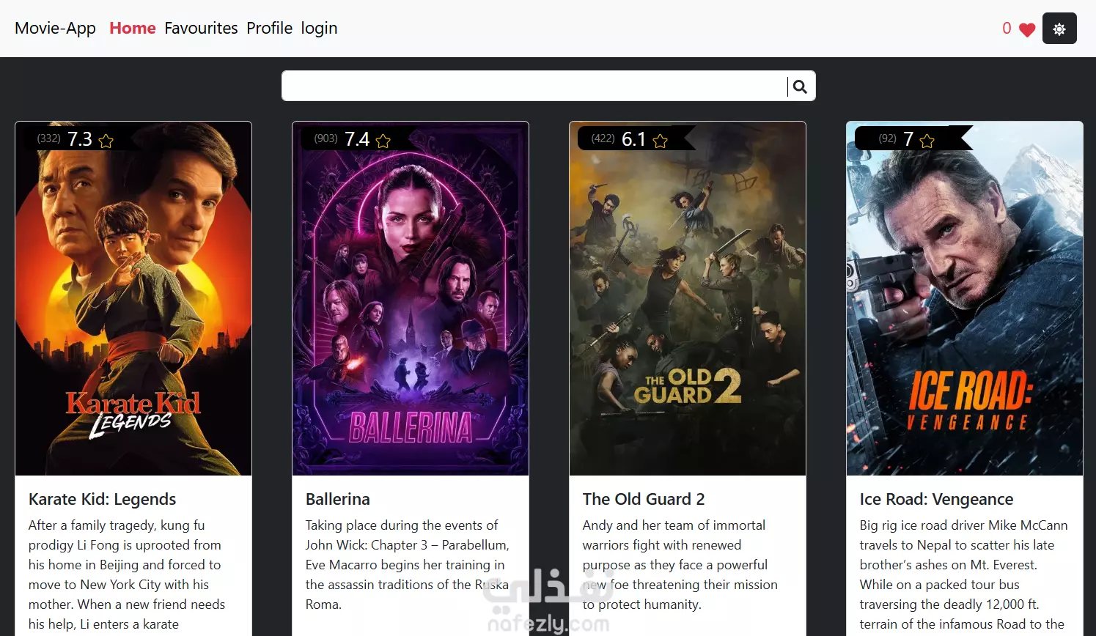Click the star icon on Ice Road: Vengeance
This screenshot has width=1096, height=636.
tap(927, 141)
